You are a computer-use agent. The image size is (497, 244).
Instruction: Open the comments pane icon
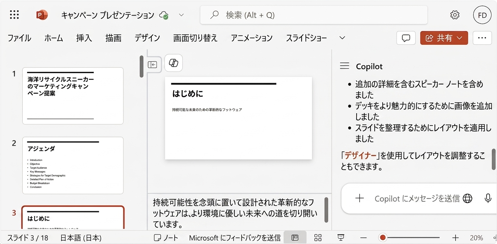406,38
